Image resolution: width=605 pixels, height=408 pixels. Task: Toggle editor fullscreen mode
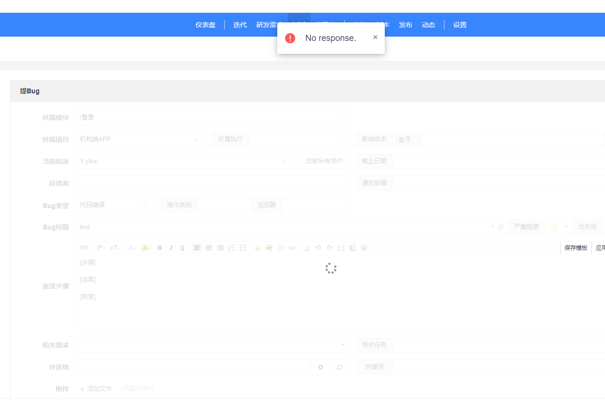[341, 248]
